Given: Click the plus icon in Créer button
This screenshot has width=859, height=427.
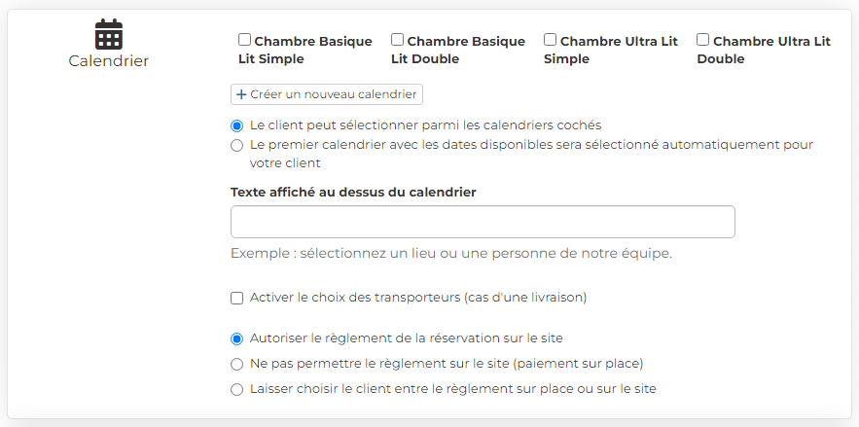Looking at the screenshot, I should coord(241,94).
